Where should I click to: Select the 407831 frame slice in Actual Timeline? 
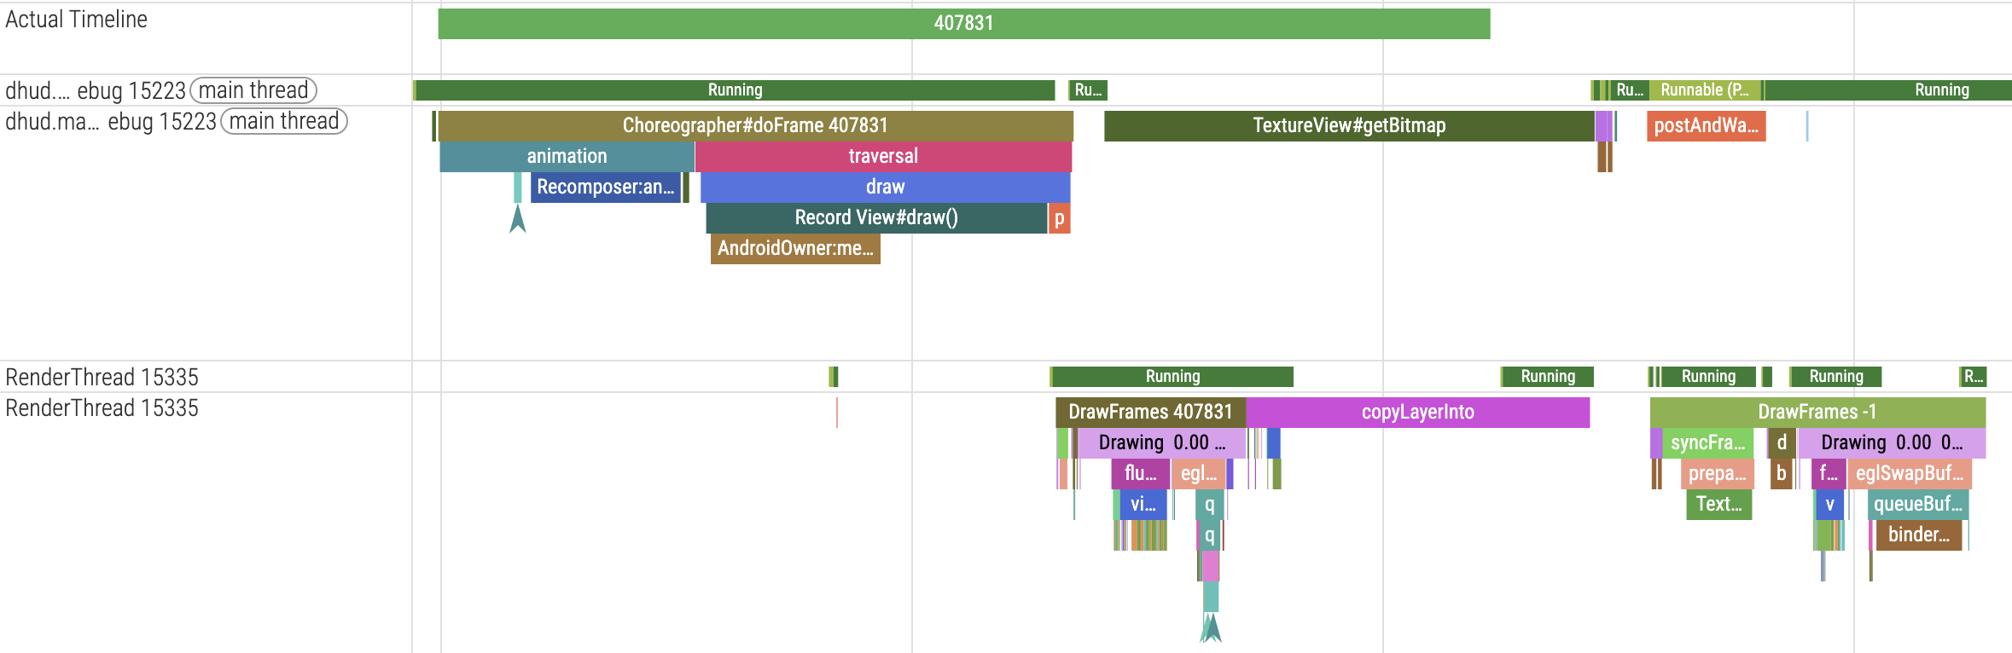click(x=963, y=23)
